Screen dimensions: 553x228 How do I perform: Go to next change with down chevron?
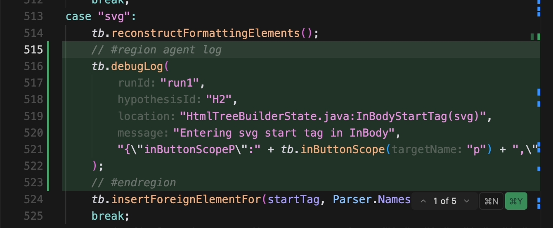467,201
